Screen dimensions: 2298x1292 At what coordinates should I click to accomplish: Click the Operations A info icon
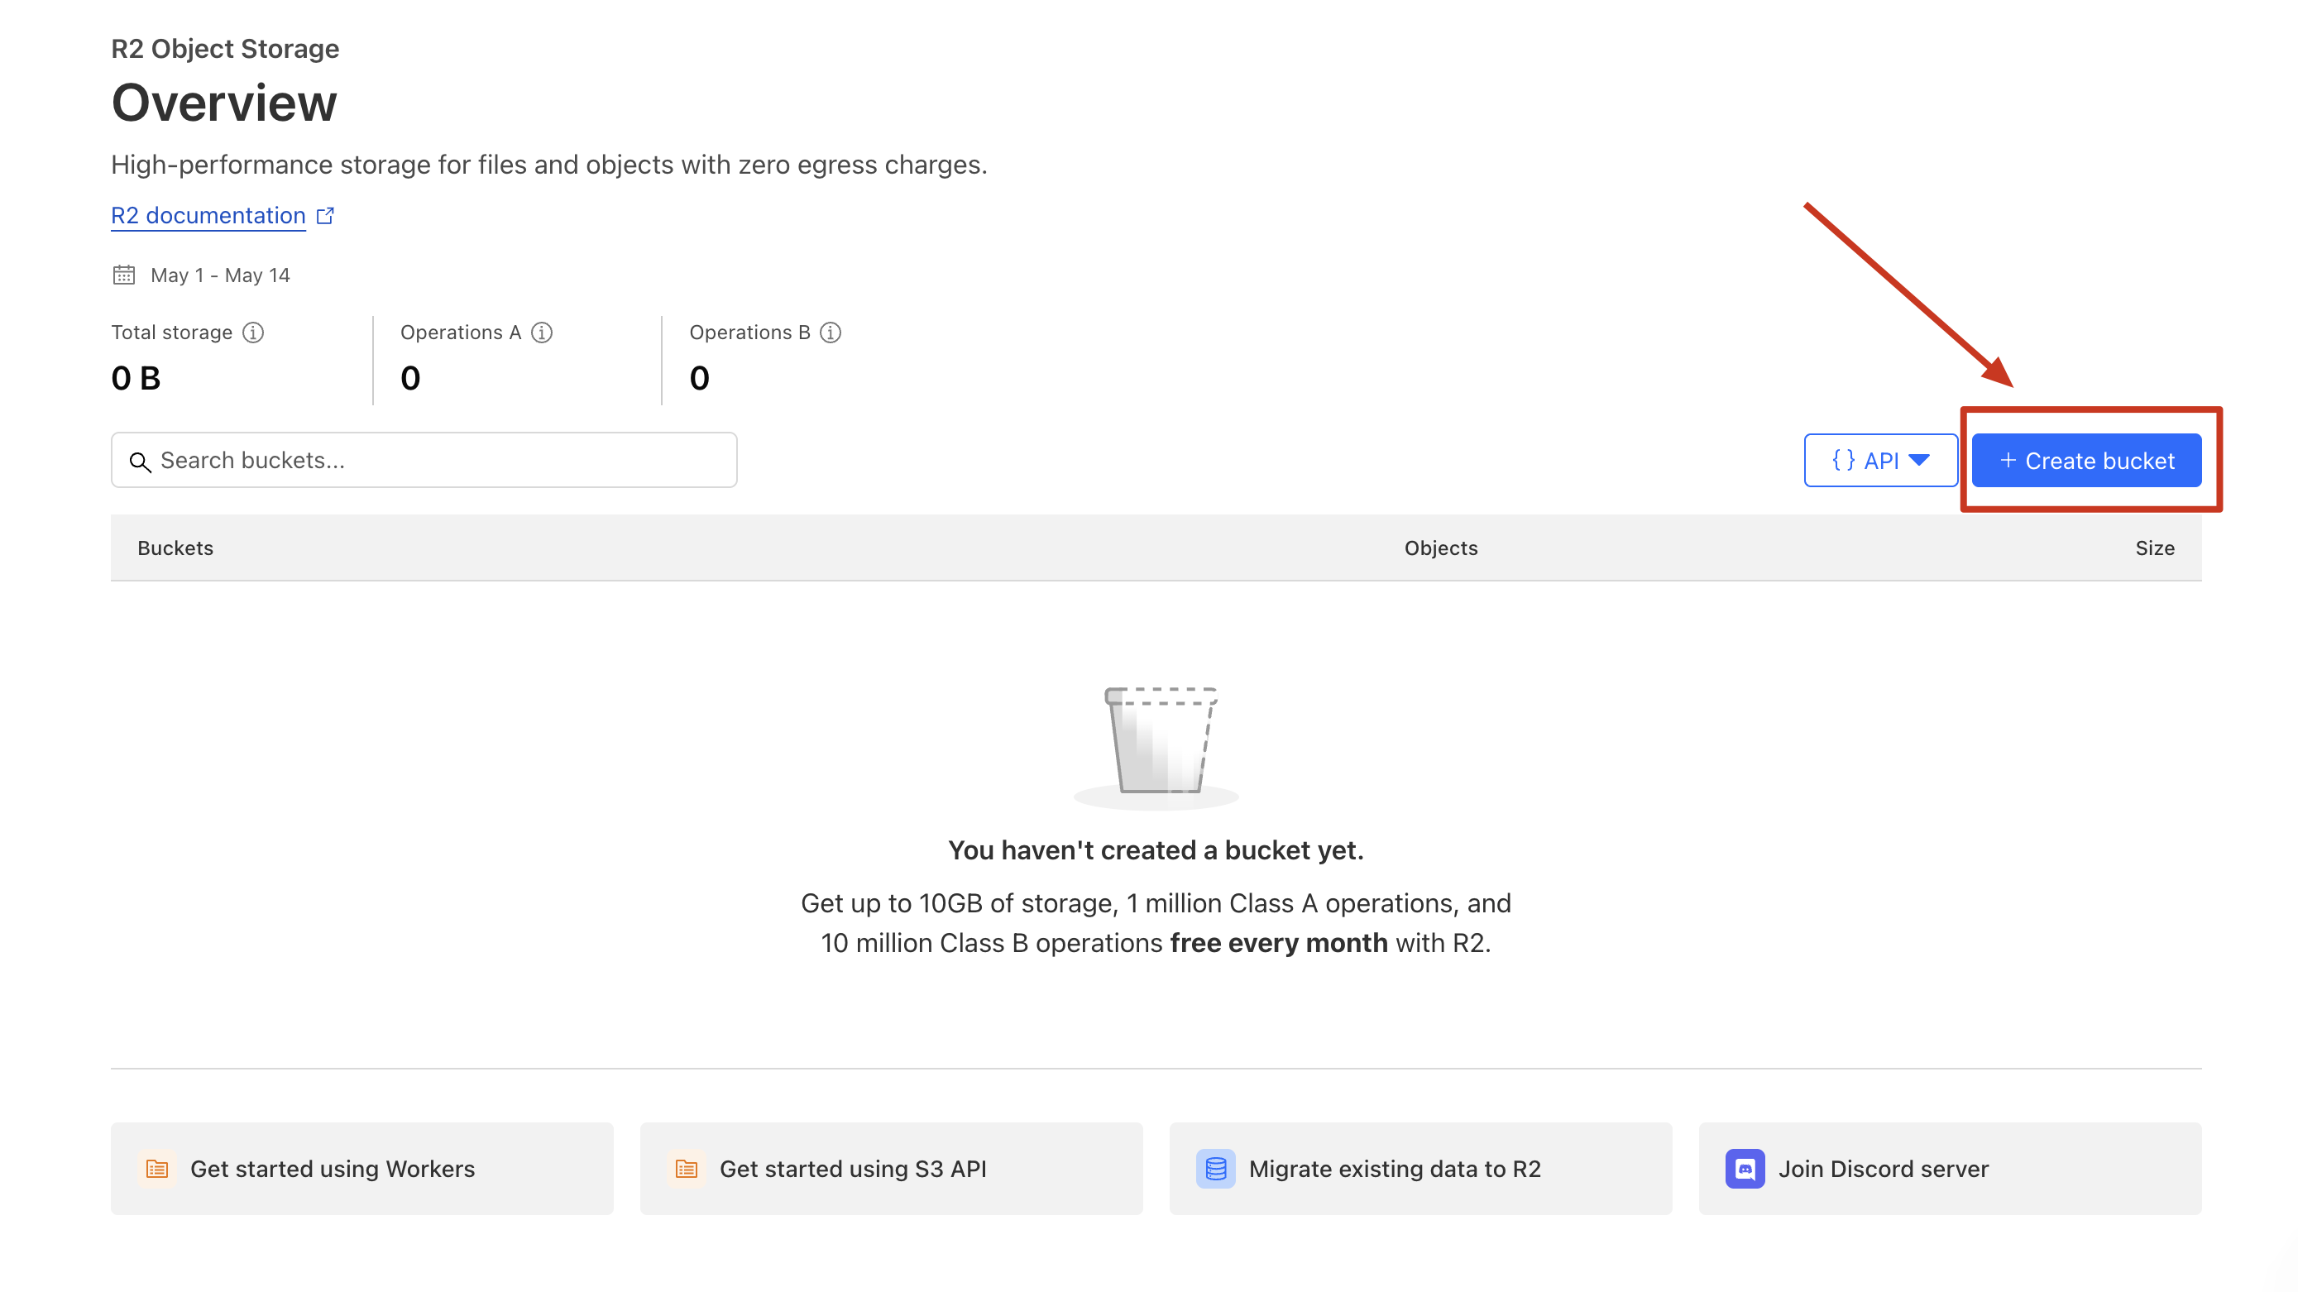[542, 333]
